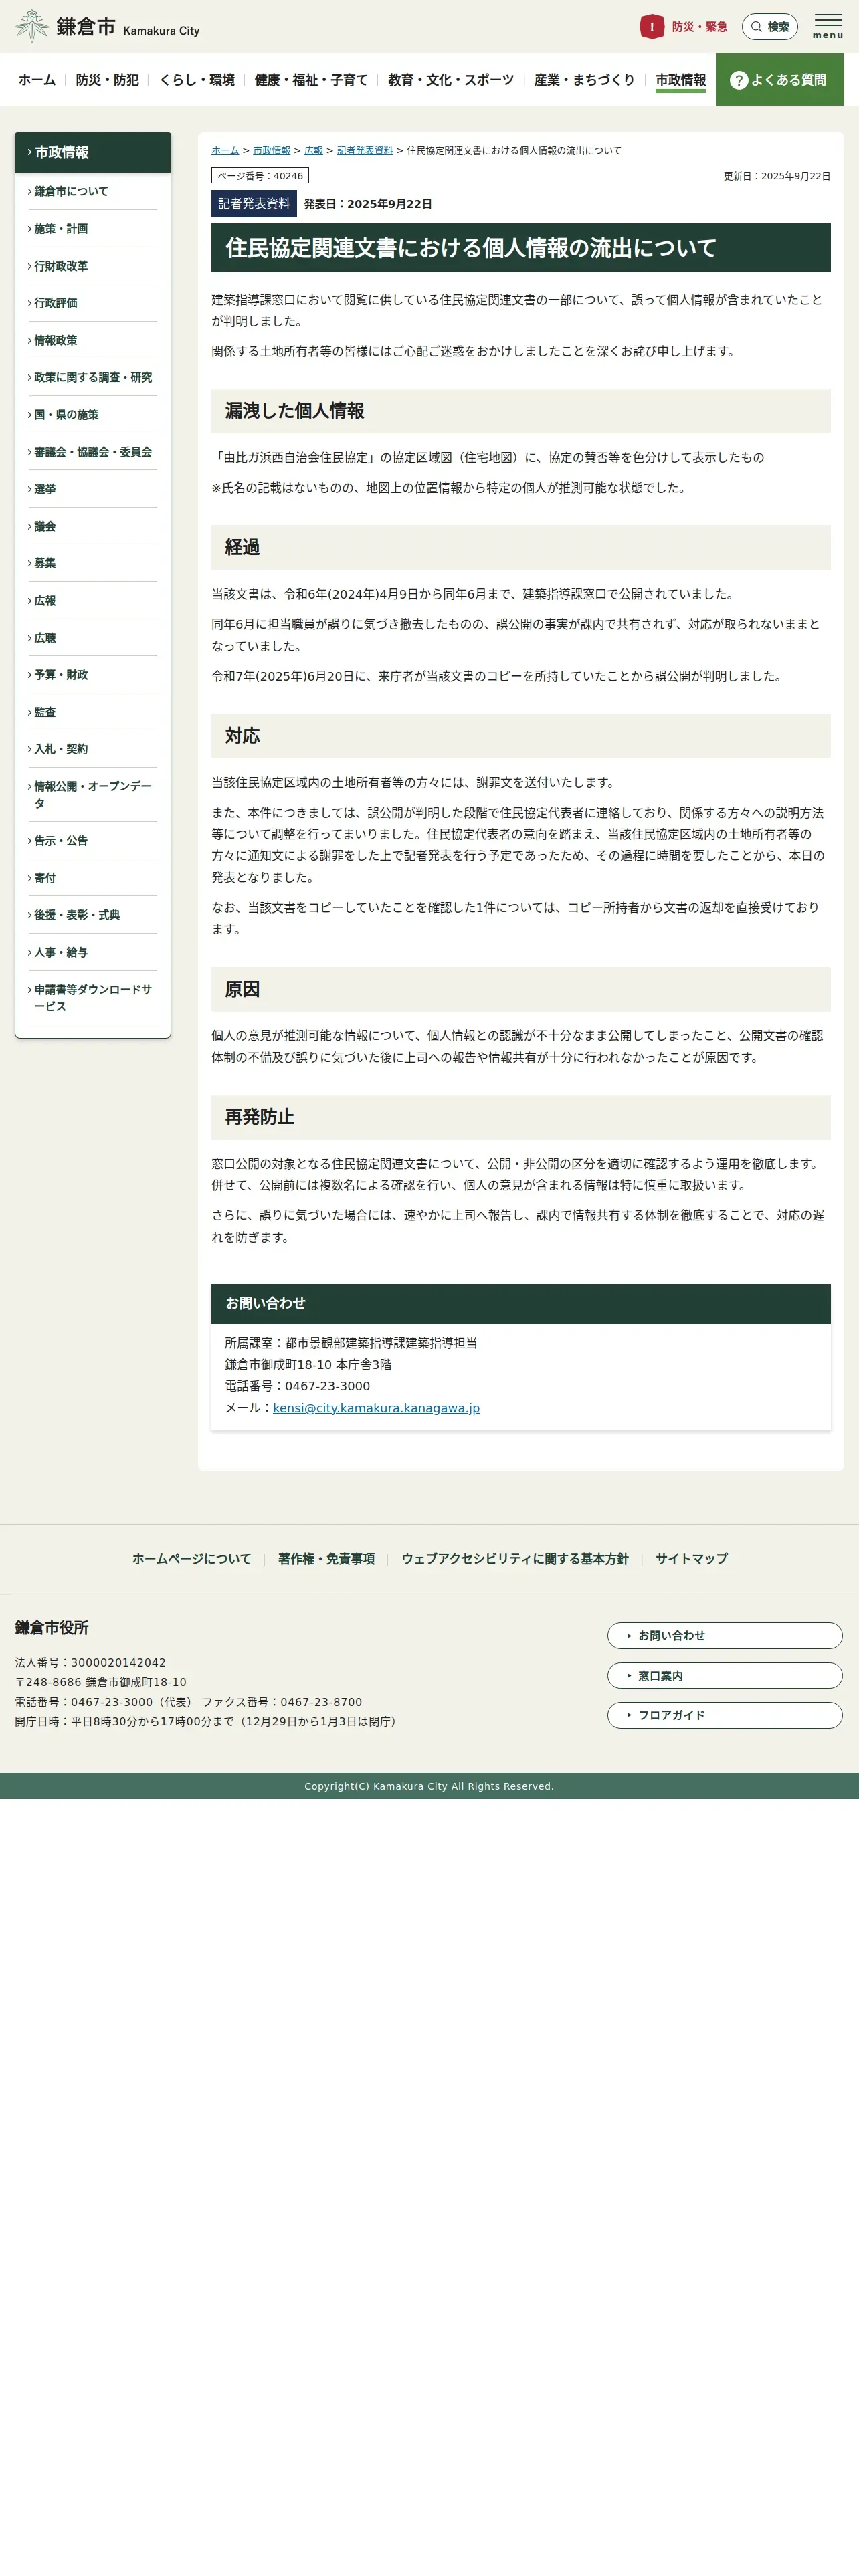Select 情報公開・オープンデータ sidebar item

tap(92, 795)
